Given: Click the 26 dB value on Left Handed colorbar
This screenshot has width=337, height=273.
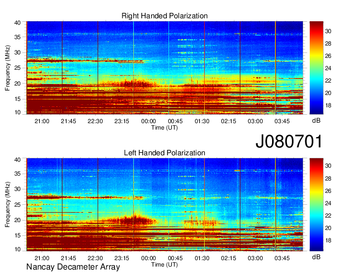Looking at the screenshot, I should [328, 191].
